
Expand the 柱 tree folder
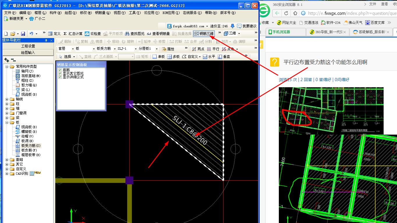pyautogui.click(x=7, y=104)
